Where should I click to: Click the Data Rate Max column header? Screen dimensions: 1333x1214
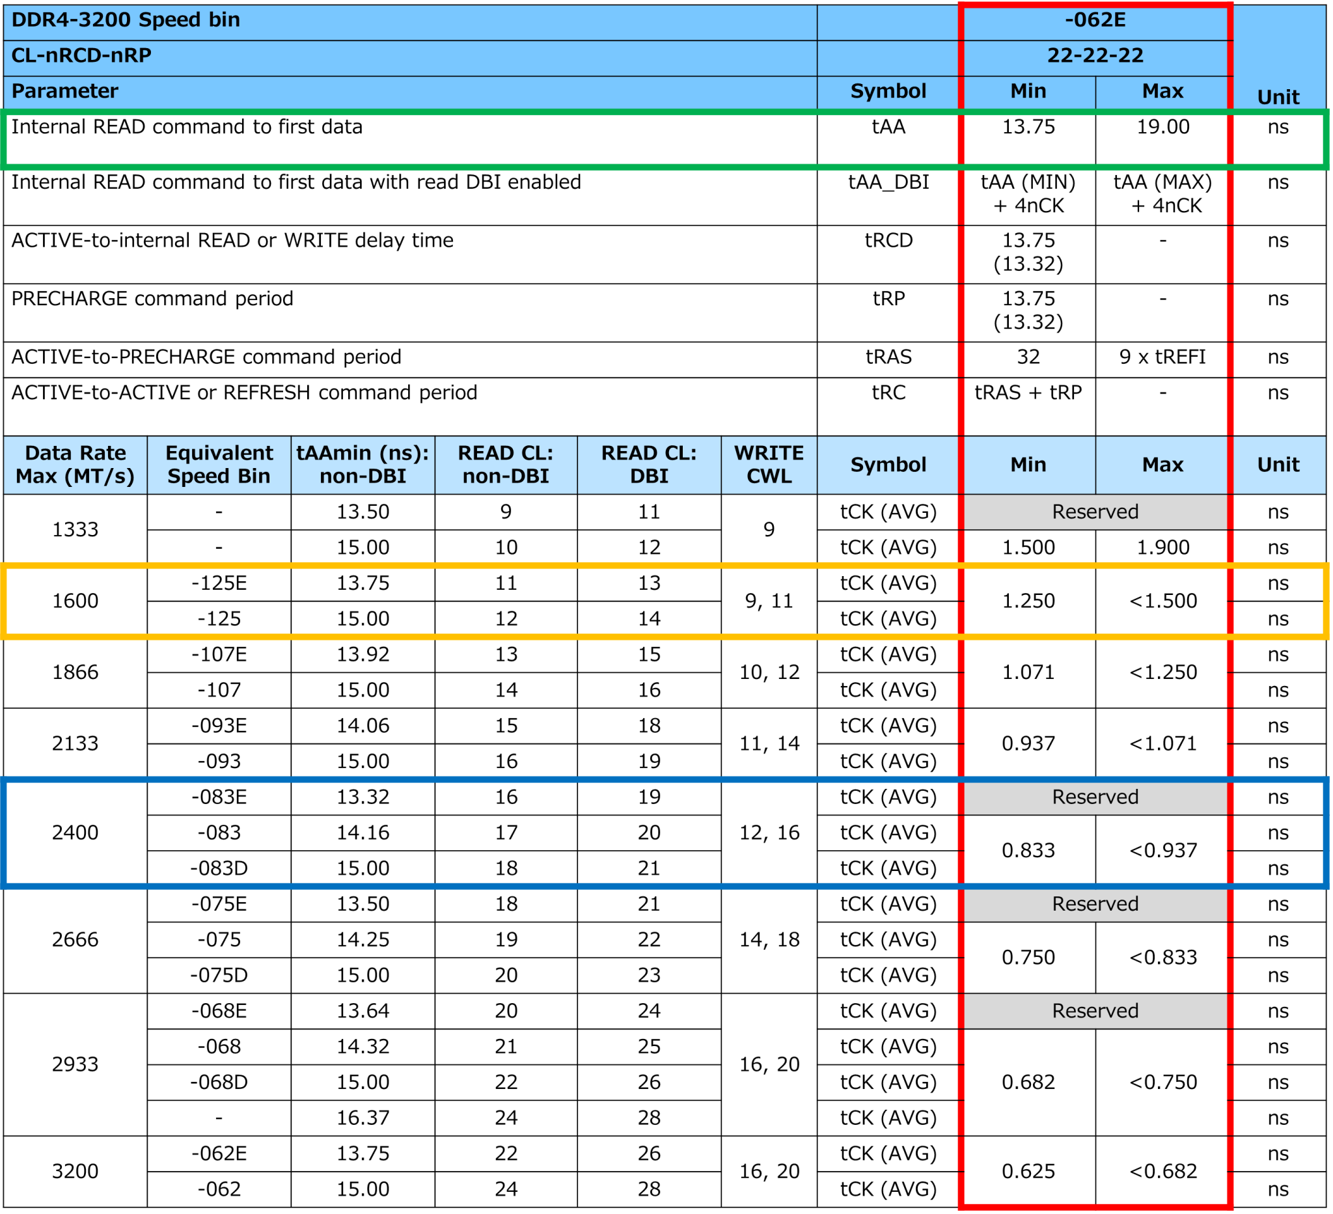coord(76,465)
